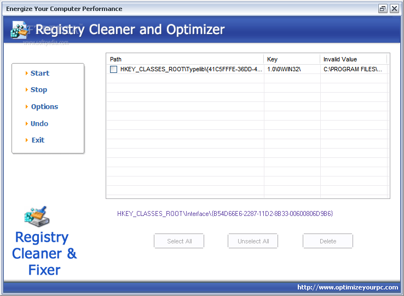Click the Delete button
The height and width of the screenshot is (296, 404).
[328, 241]
